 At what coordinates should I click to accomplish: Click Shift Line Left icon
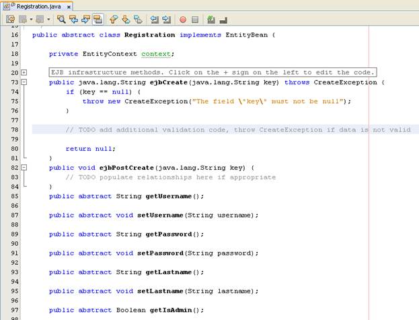pyautogui.click(x=154, y=20)
